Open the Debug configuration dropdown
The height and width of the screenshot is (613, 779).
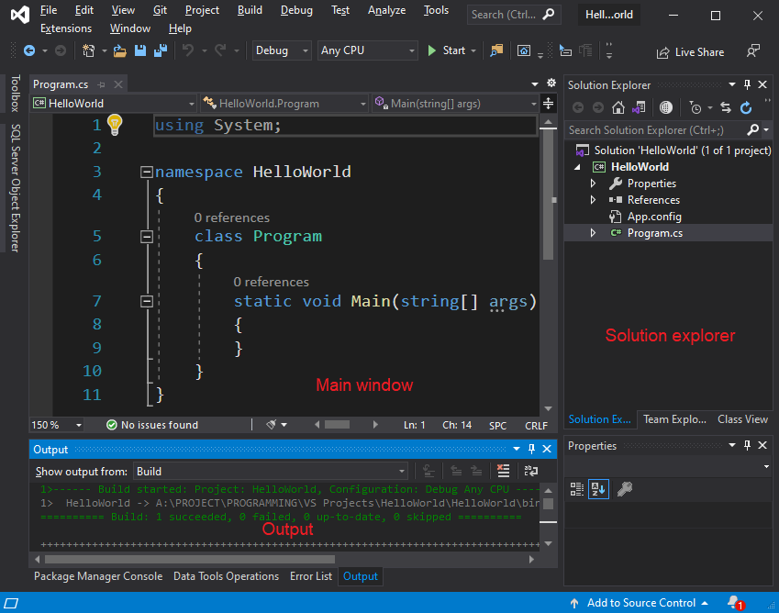point(281,50)
